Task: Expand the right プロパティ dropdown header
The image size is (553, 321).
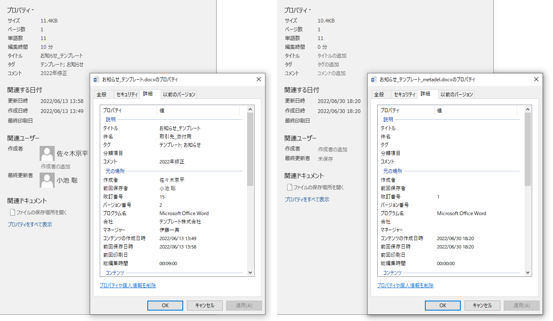Action: coord(298,10)
